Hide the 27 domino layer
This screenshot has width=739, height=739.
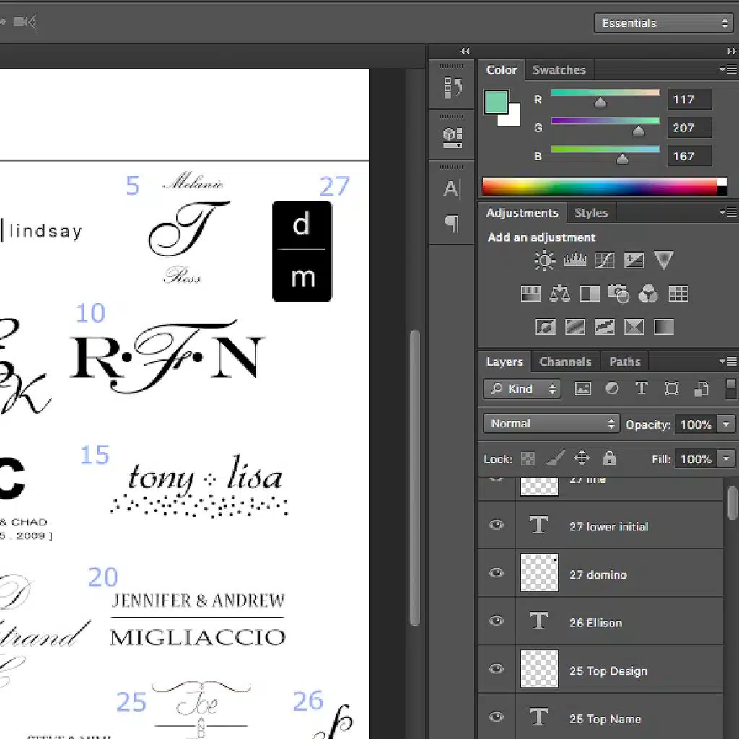tap(497, 573)
